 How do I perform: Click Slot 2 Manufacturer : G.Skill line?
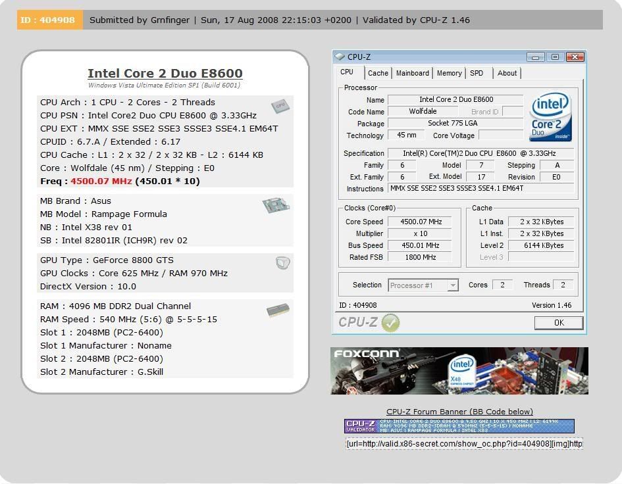101,372
